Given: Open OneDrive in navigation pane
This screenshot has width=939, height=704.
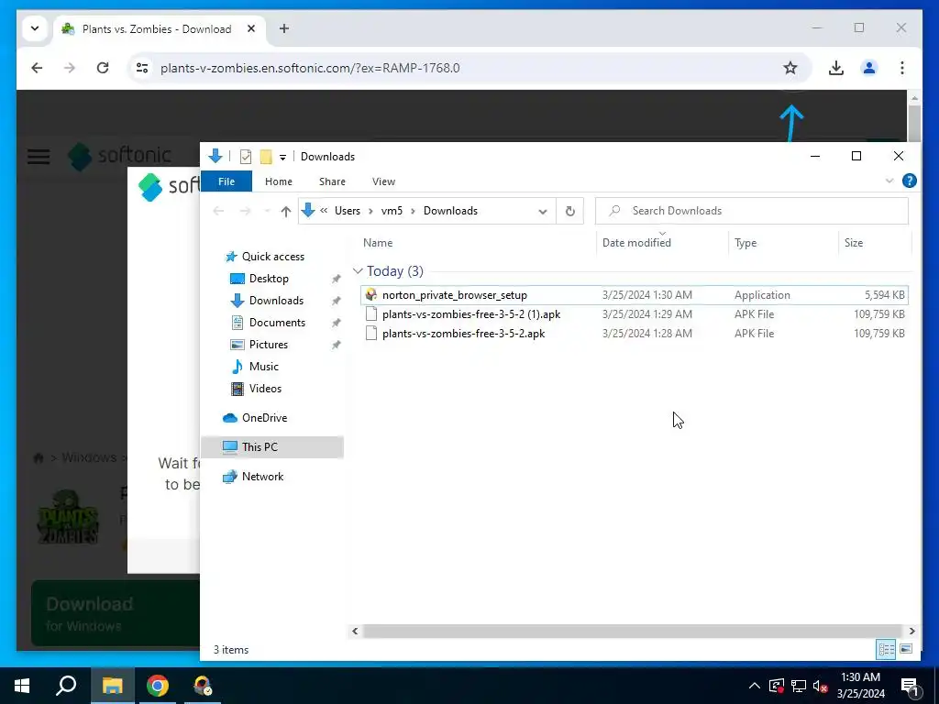Looking at the screenshot, I should 264,418.
